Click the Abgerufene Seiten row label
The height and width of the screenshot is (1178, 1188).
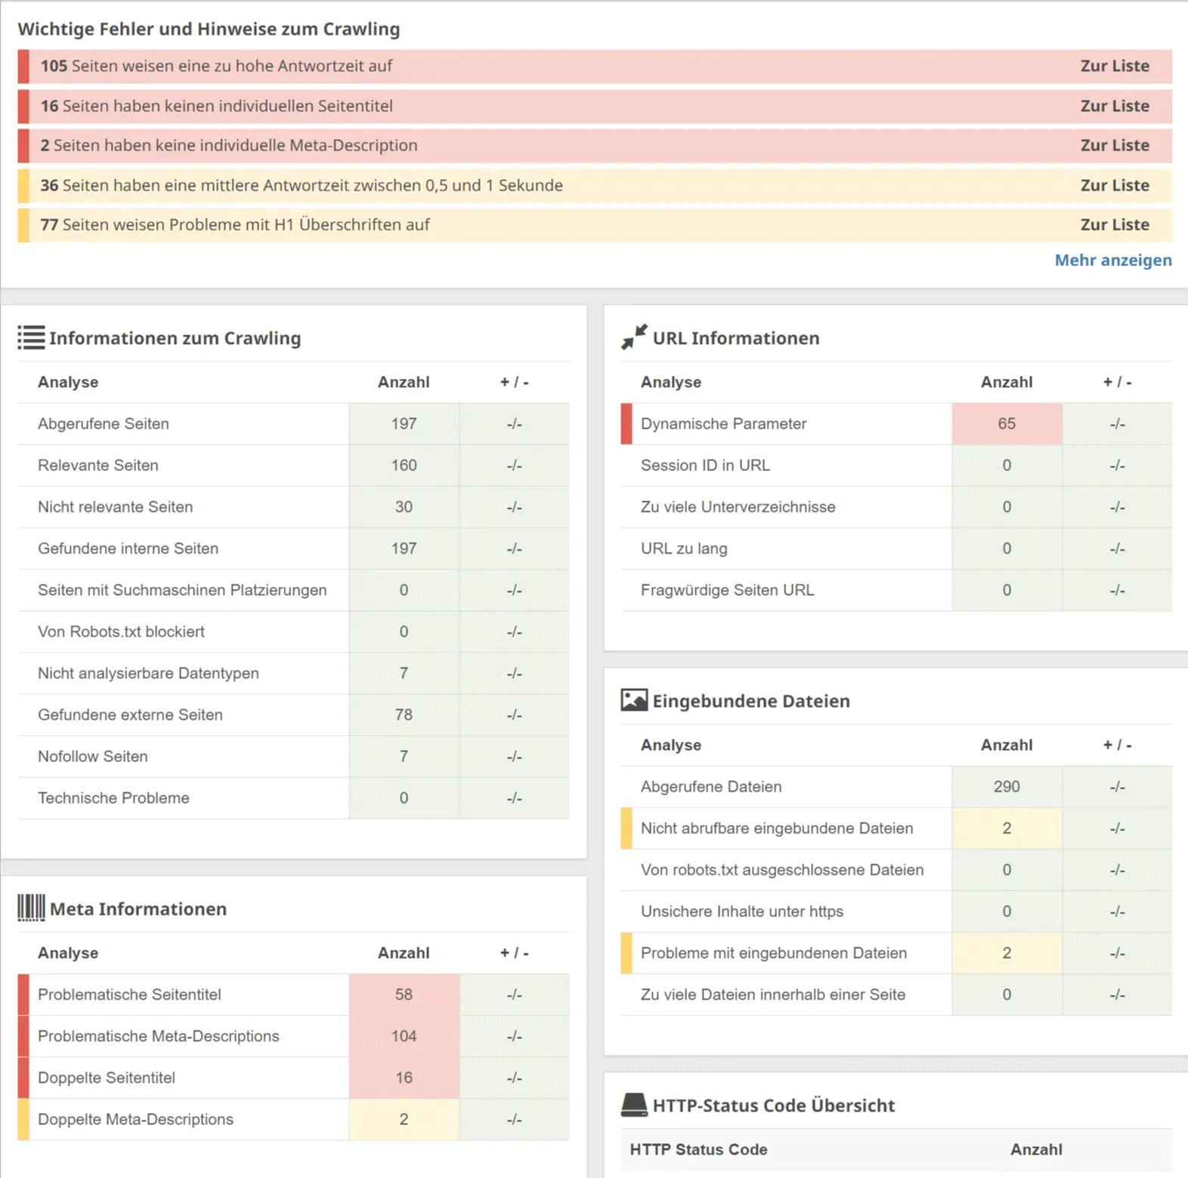pos(104,423)
